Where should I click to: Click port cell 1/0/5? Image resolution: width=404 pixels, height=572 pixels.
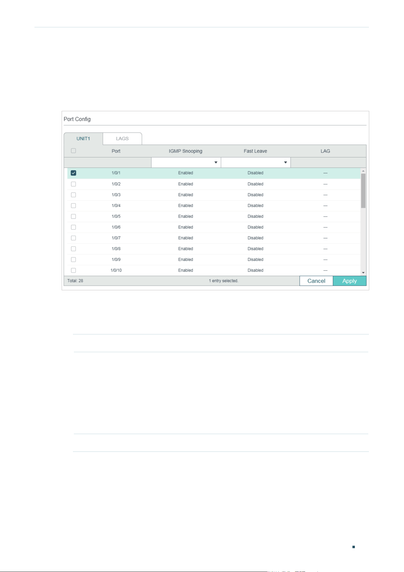coord(116,216)
